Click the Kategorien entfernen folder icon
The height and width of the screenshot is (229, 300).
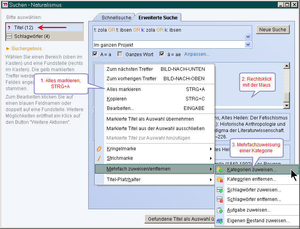point(220,180)
